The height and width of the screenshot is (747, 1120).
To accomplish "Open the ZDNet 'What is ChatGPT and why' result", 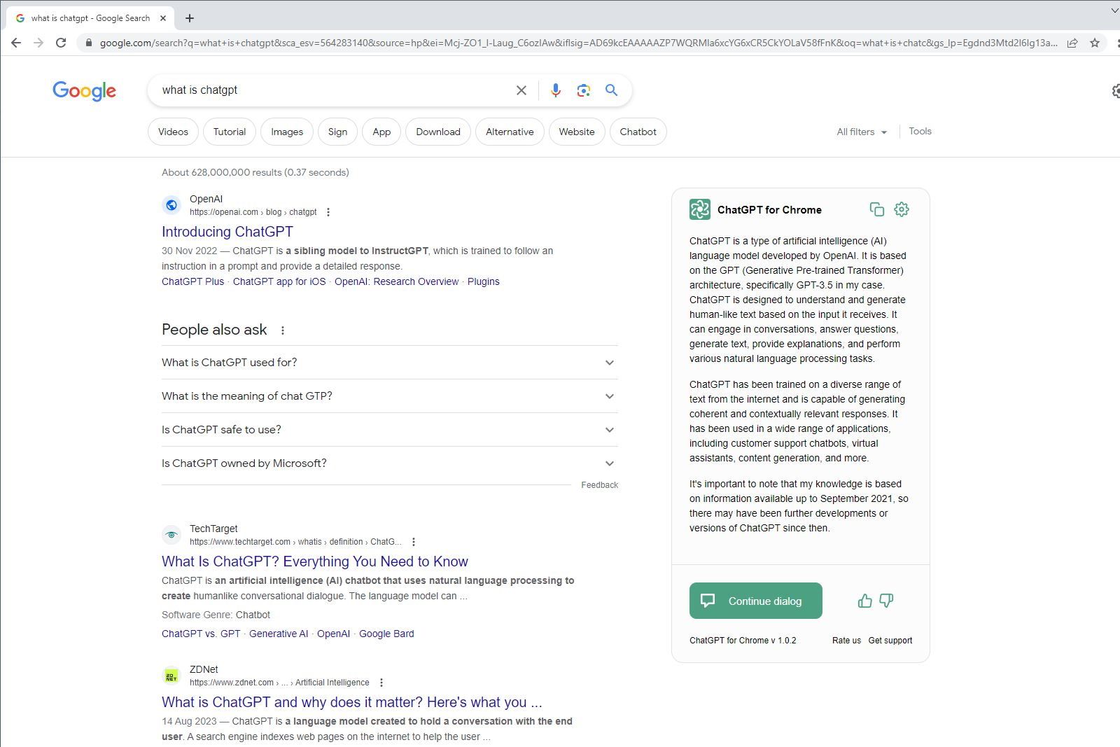I will click(x=352, y=702).
